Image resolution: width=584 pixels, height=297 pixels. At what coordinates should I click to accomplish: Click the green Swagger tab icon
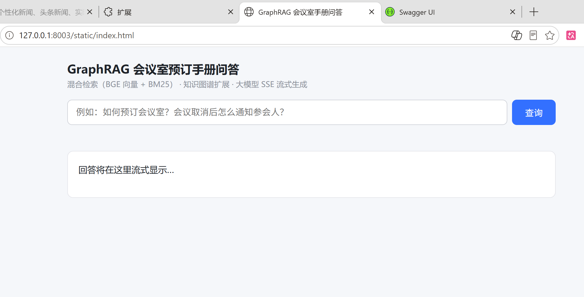(x=390, y=12)
